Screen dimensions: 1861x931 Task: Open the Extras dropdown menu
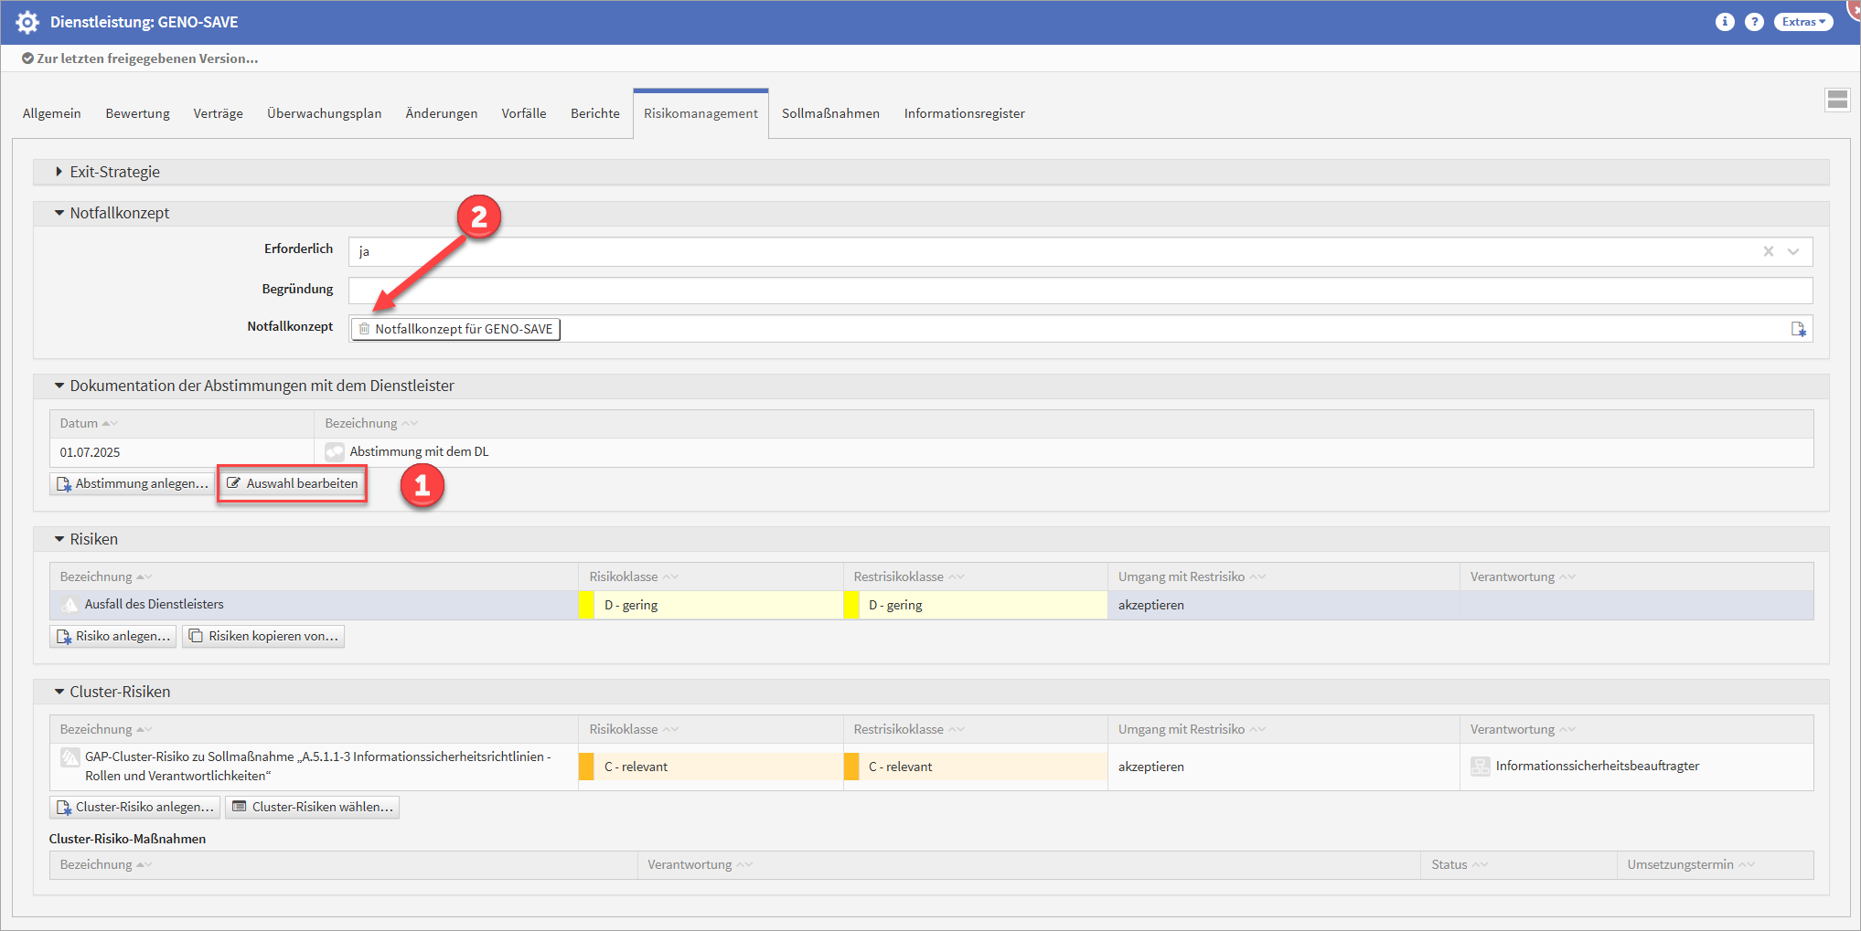point(1802,22)
